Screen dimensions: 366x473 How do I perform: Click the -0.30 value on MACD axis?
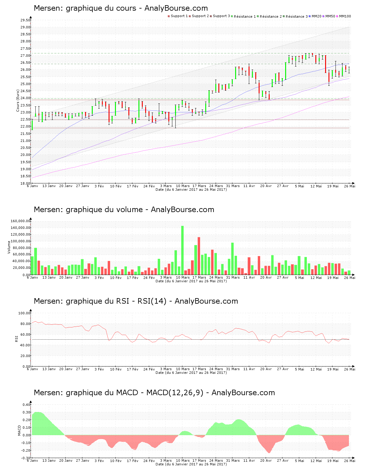[26, 458]
